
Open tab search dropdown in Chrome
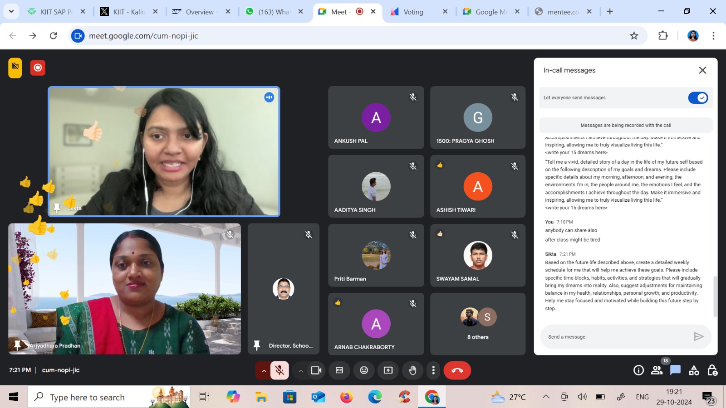point(11,11)
